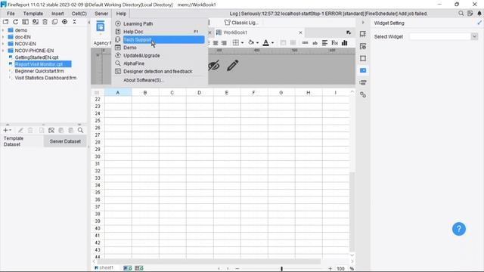Click the new folder icon in file panel
Viewport: 484px width, 272px height.
pos(5,22)
